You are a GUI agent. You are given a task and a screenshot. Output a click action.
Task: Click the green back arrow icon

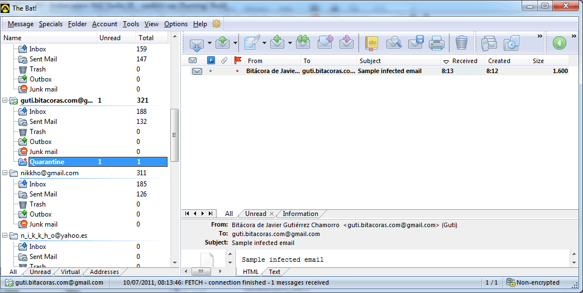pyautogui.click(x=559, y=43)
